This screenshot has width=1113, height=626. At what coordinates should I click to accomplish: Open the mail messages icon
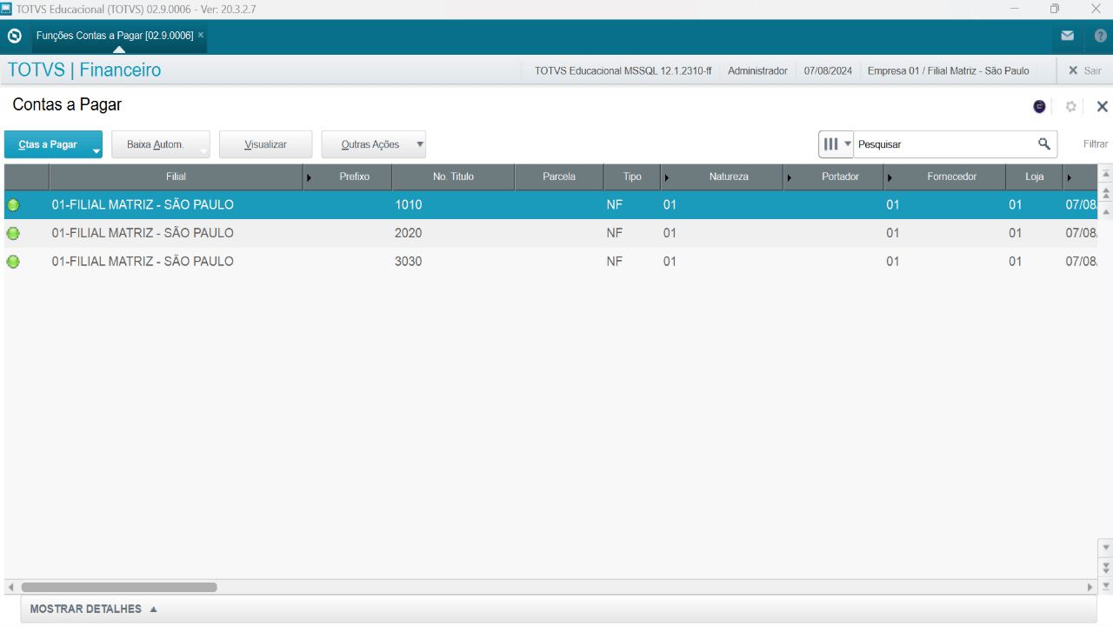(x=1067, y=36)
